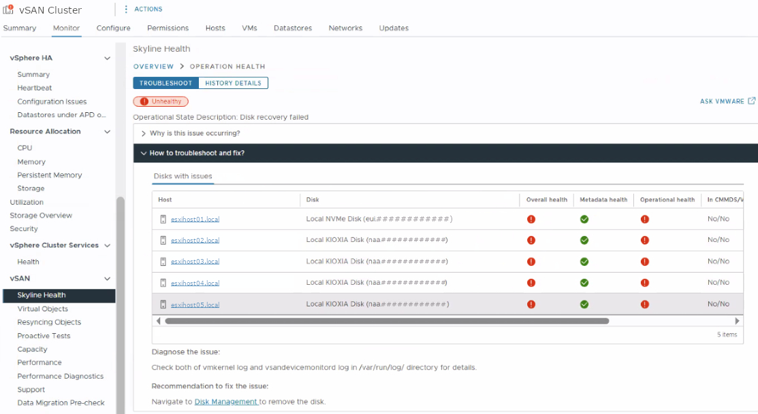The height and width of the screenshot is (414, 758).
Task: Collapse the Resource Allocation section
Action: pos(108,132)
